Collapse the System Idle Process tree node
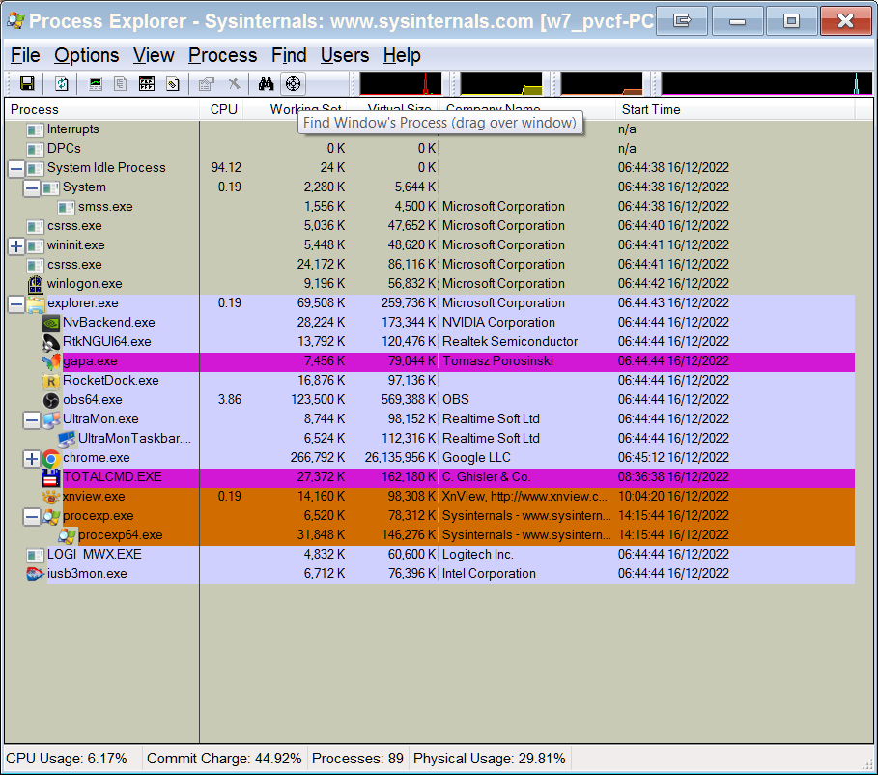The height and width of the screenshot is (775, 878). [16, 168]
